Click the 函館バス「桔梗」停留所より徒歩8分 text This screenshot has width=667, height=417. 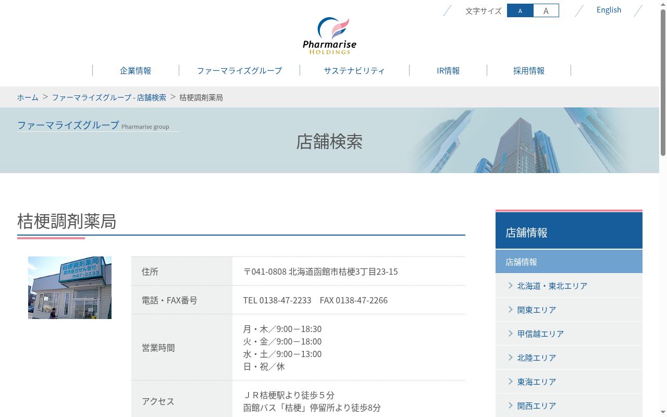(x=312, y=408)
